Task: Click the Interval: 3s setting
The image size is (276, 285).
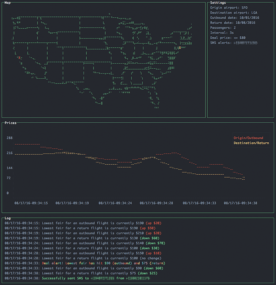Action: coord(222,33)
